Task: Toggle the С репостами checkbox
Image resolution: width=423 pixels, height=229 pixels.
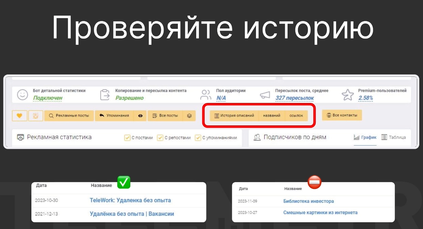Action: [160, 138]
